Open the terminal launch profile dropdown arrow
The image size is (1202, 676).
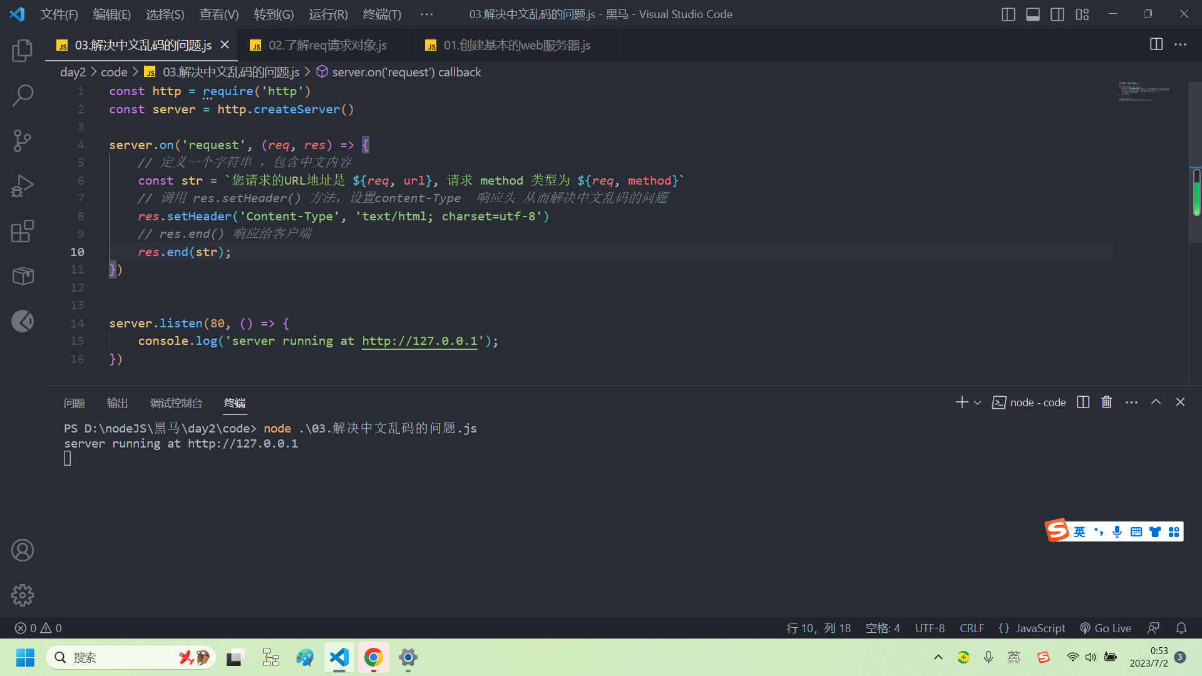click(x=977, y=402)
